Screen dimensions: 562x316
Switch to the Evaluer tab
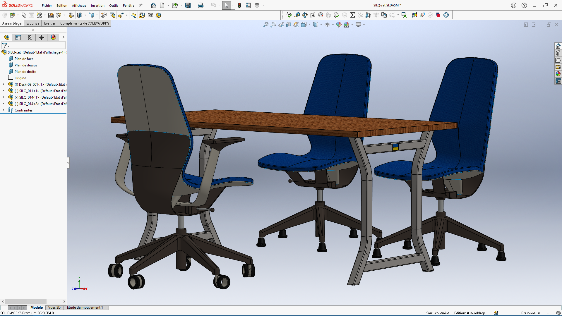(49, 23)
